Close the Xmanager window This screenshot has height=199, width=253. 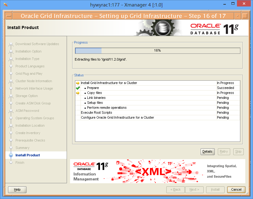[x=244, y=4]
